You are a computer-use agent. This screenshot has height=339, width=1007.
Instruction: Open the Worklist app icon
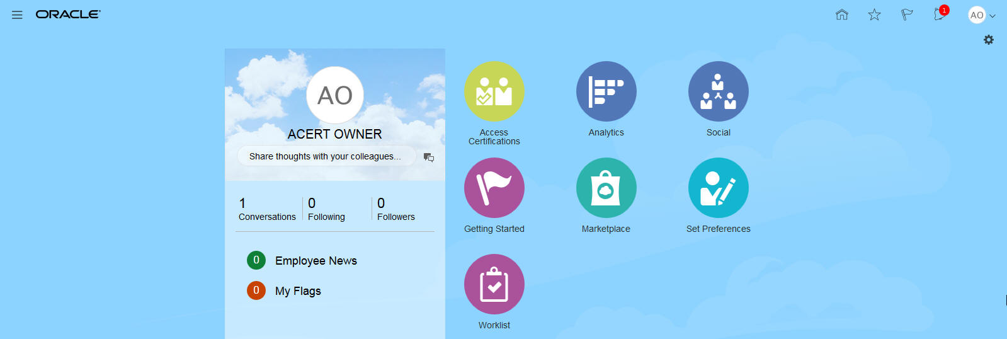tap(494, 284)
